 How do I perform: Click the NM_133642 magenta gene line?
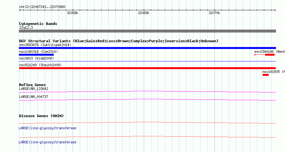point(147,92)
